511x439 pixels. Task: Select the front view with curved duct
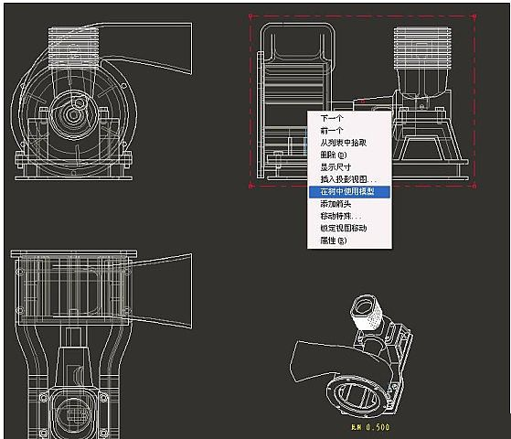(101, 102)
